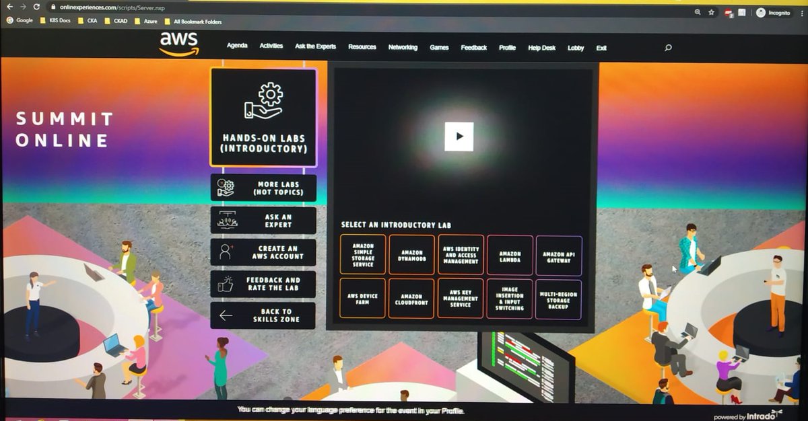The height and width of the screenshot is (421, 808).
Task: Open the Activities menu item
Action: tap(271, 46)
